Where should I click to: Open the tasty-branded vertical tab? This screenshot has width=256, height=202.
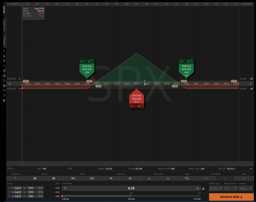click(x=4, y=40)
